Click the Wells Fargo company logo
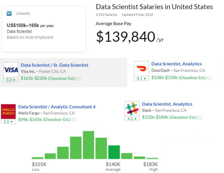This screenshot has height=173, width=224. (x=8, y=111)
